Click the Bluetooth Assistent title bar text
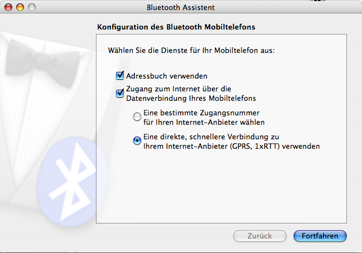The width and height of the screenshot is (362, 253). click(x=181, y=8)
